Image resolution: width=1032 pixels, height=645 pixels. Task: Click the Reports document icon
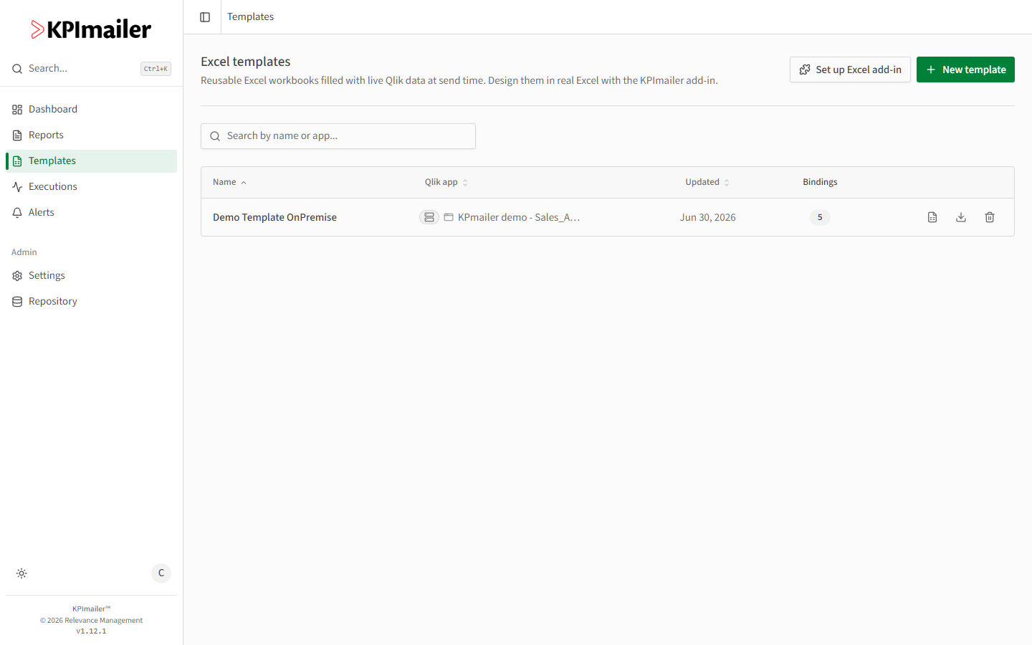tap(17, 135)
